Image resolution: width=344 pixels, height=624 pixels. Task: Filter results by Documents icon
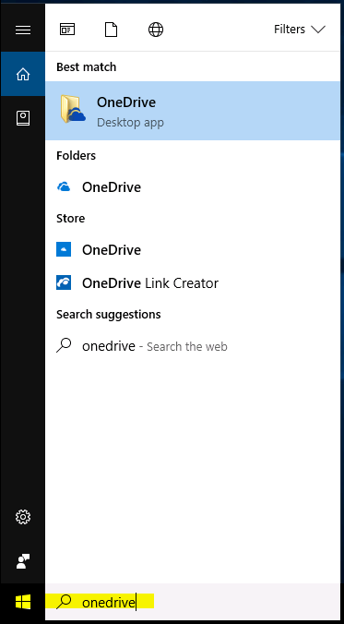pyautogui.click(x=112, y=30)
